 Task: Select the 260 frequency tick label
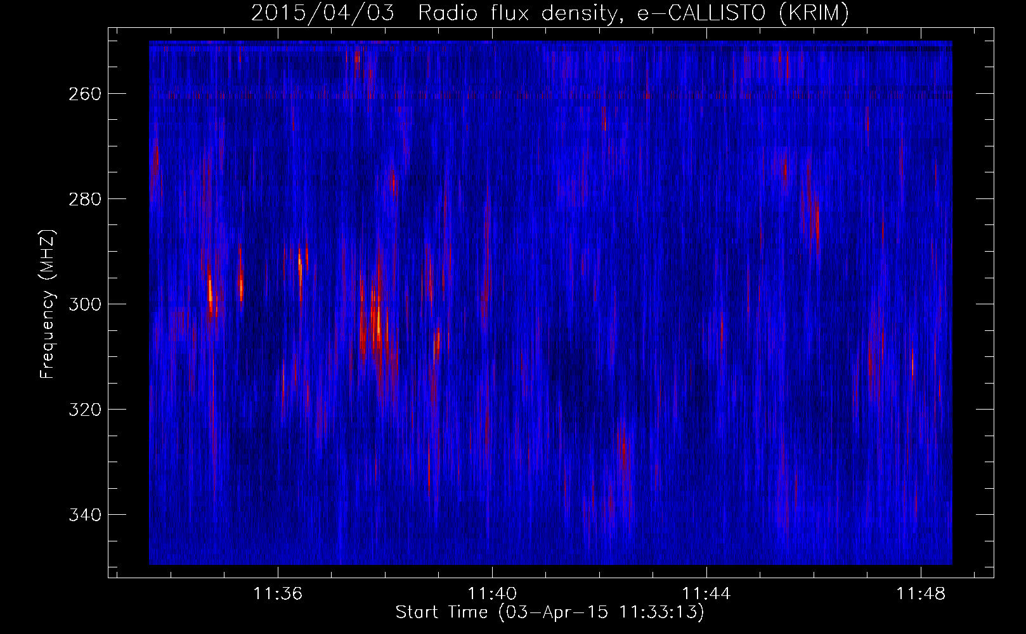[84, 94]
